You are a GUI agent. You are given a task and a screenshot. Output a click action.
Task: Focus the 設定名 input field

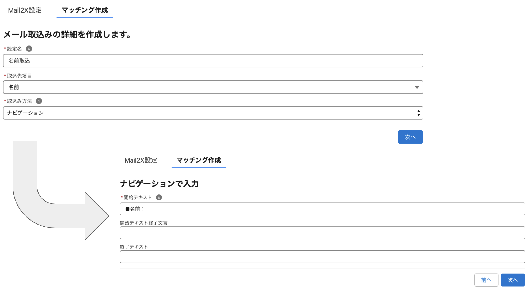213,61
